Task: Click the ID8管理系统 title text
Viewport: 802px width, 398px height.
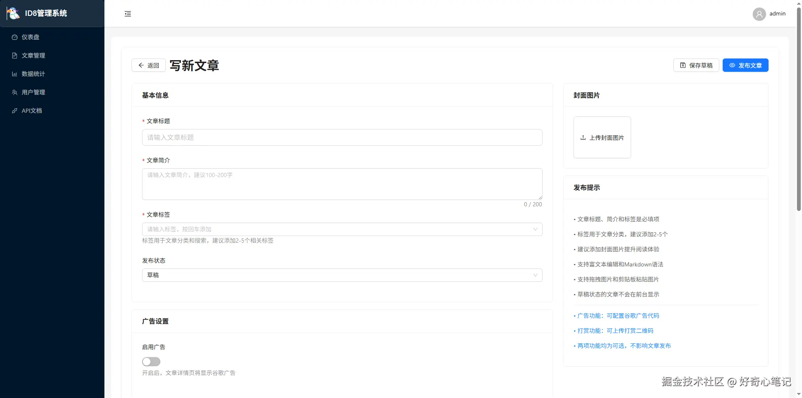Action: (46, 13)
